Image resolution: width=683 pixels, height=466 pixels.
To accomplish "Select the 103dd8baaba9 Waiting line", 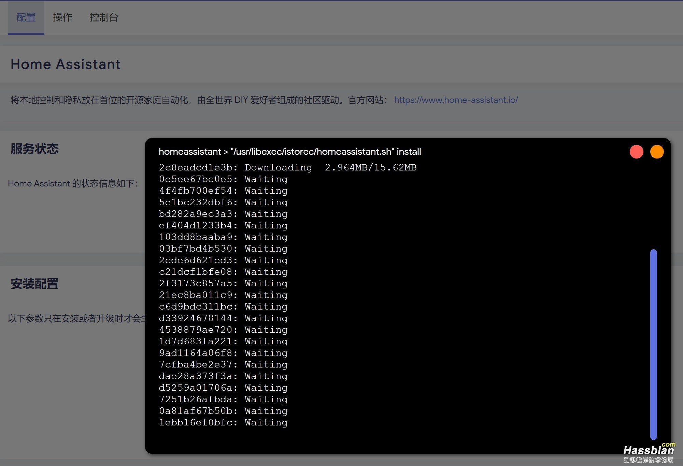I will (223, 237).
